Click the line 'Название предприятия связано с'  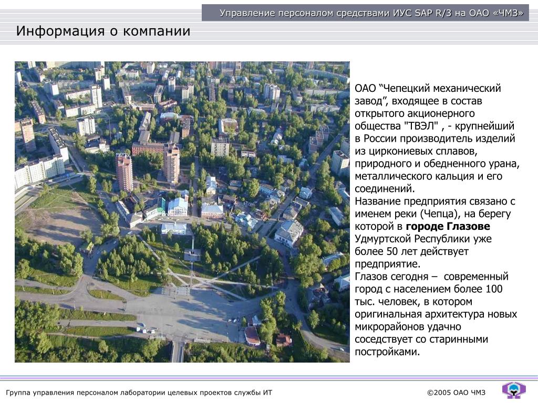(435, 201)
